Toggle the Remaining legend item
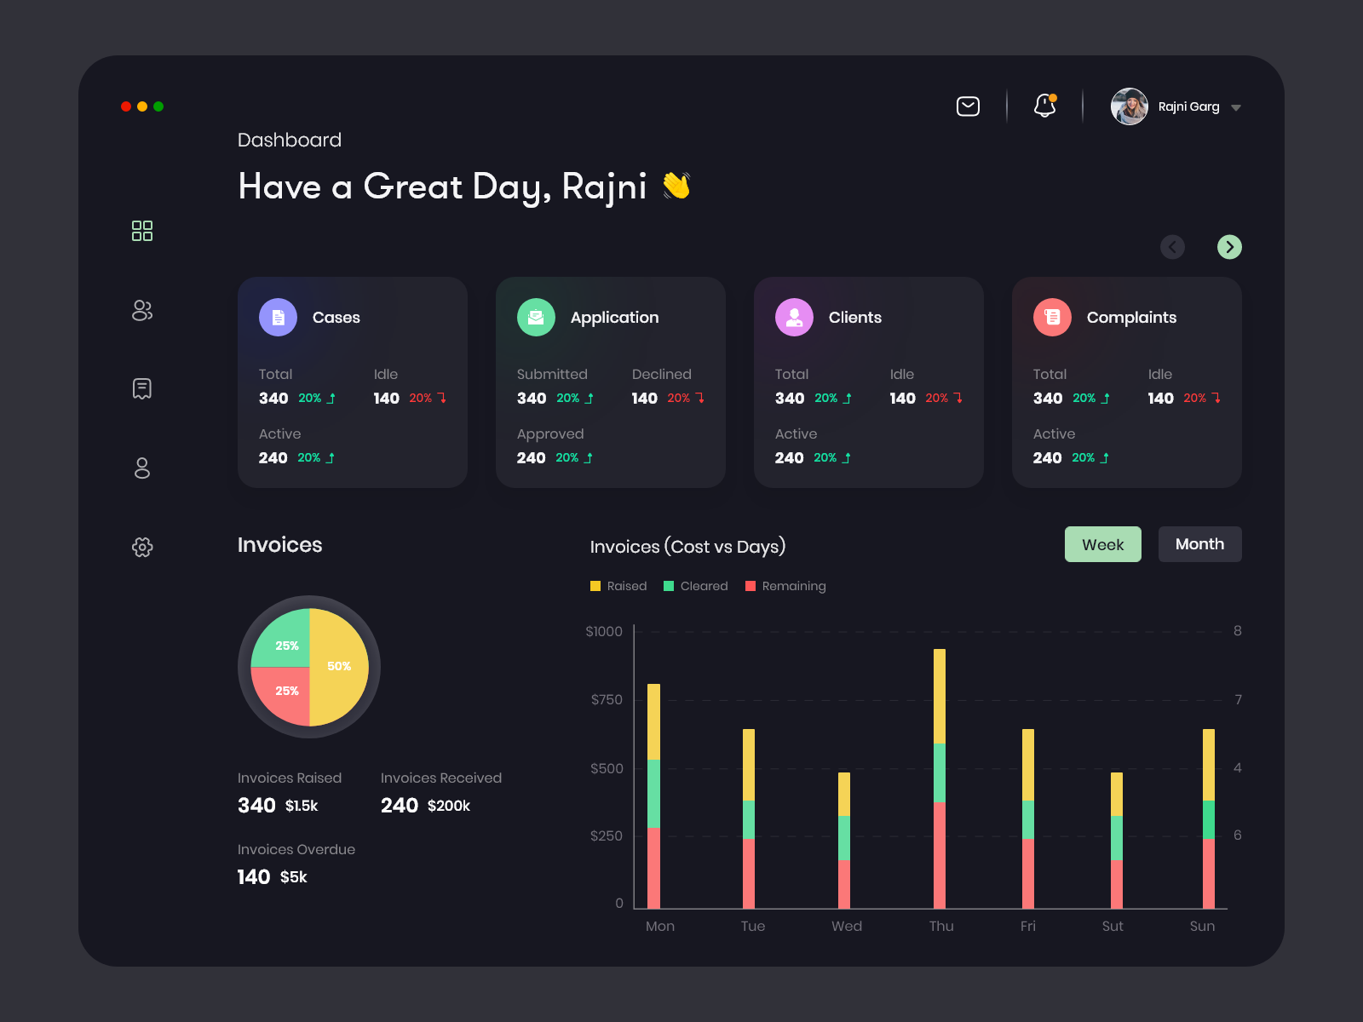The width and height of the screenshot is (1363, 1022). [x=785, y=586]
